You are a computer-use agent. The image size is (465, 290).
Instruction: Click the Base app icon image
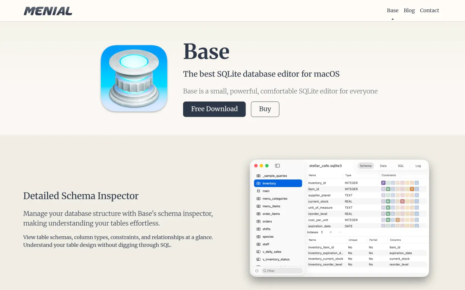(x=134, y=78)
